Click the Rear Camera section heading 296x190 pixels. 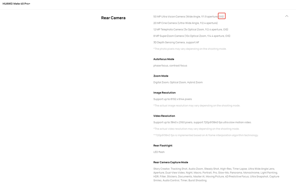coord(113,18)
